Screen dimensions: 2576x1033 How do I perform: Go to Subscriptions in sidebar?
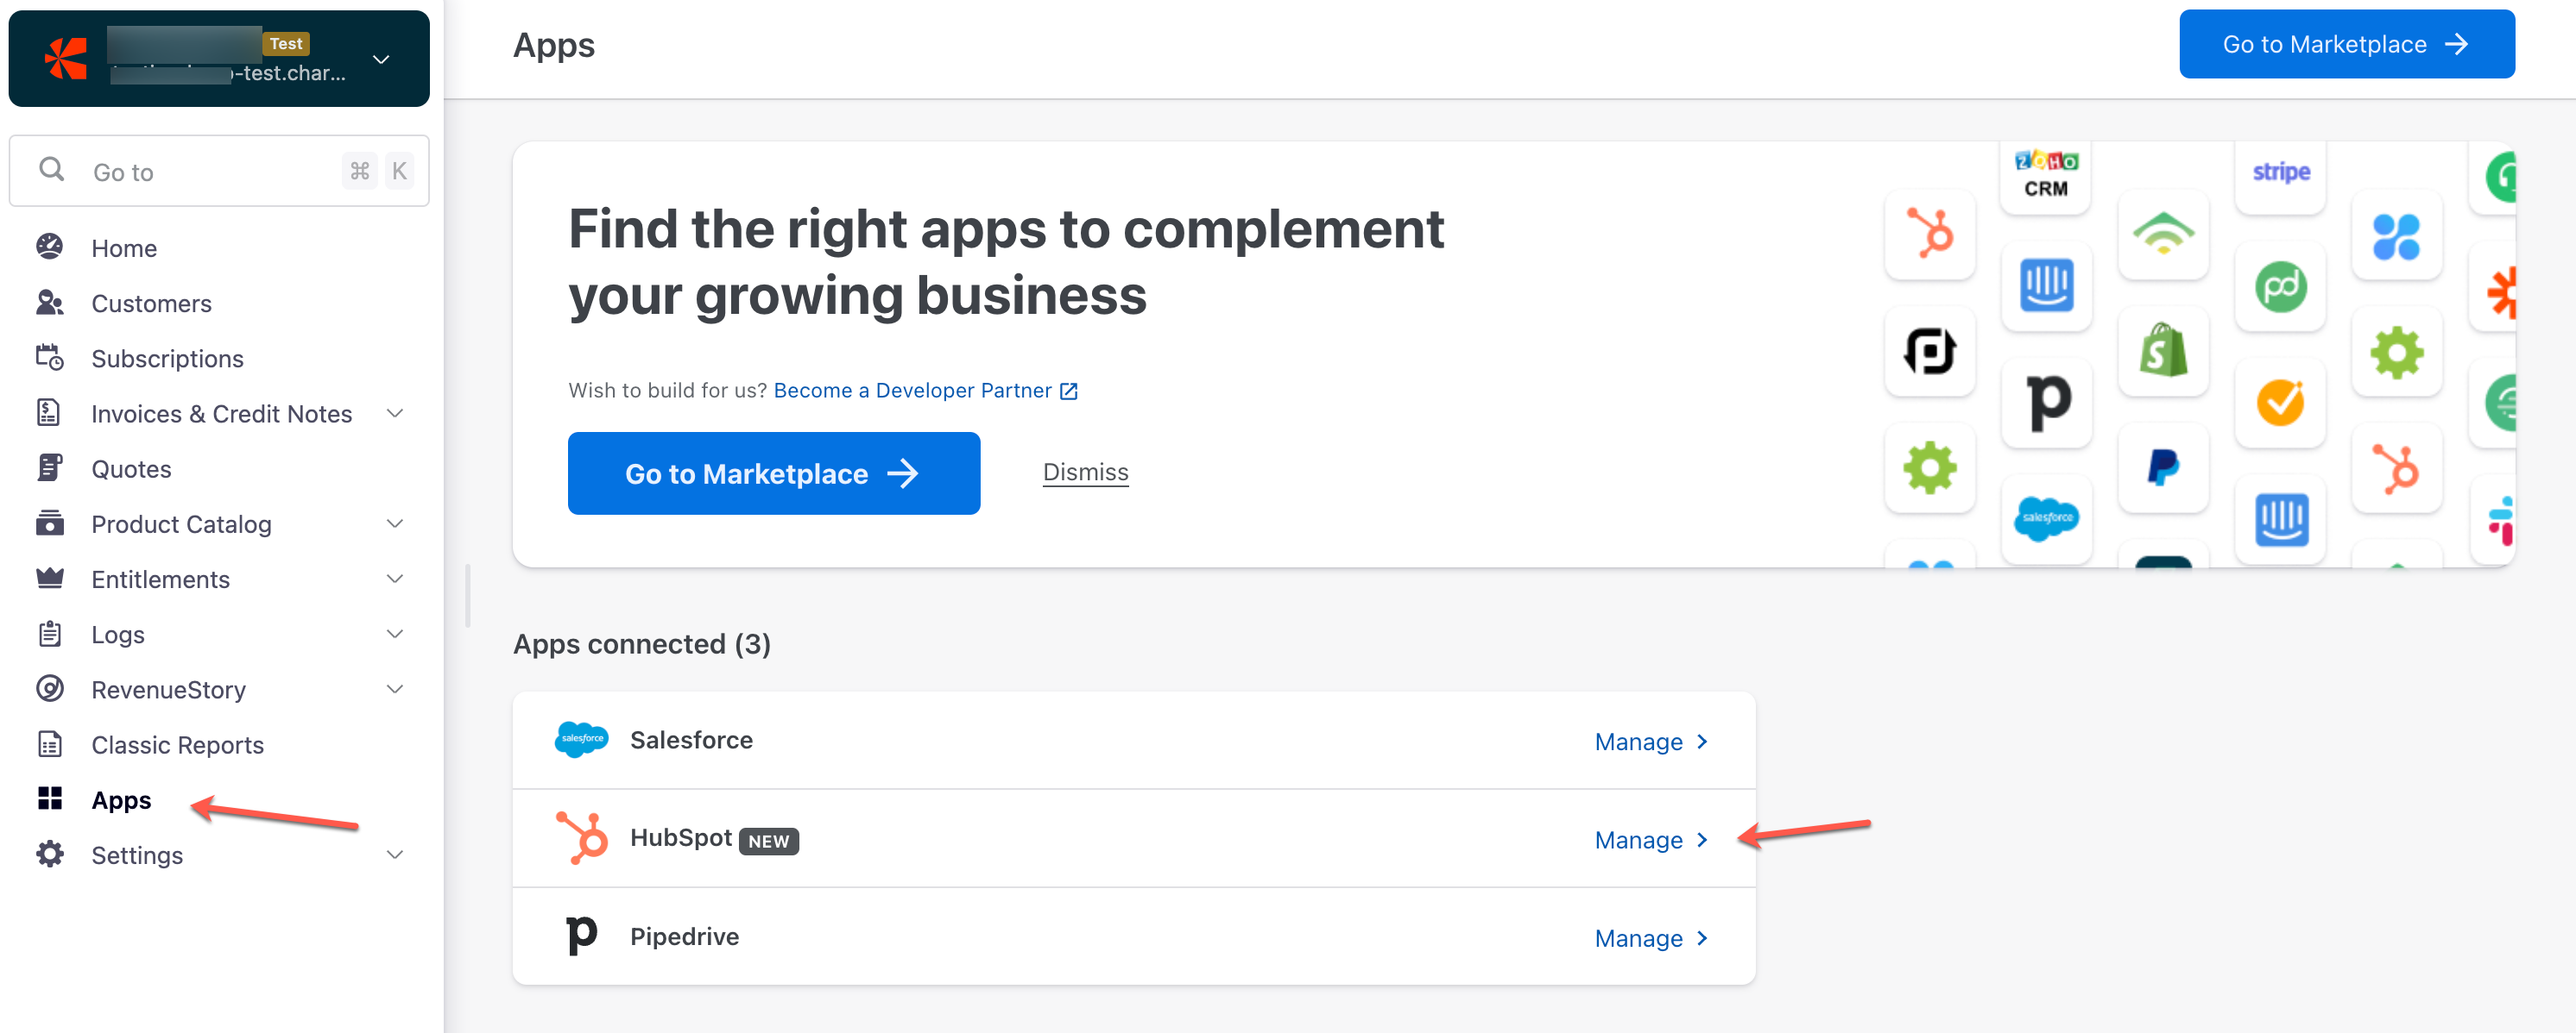coord(167,359)
